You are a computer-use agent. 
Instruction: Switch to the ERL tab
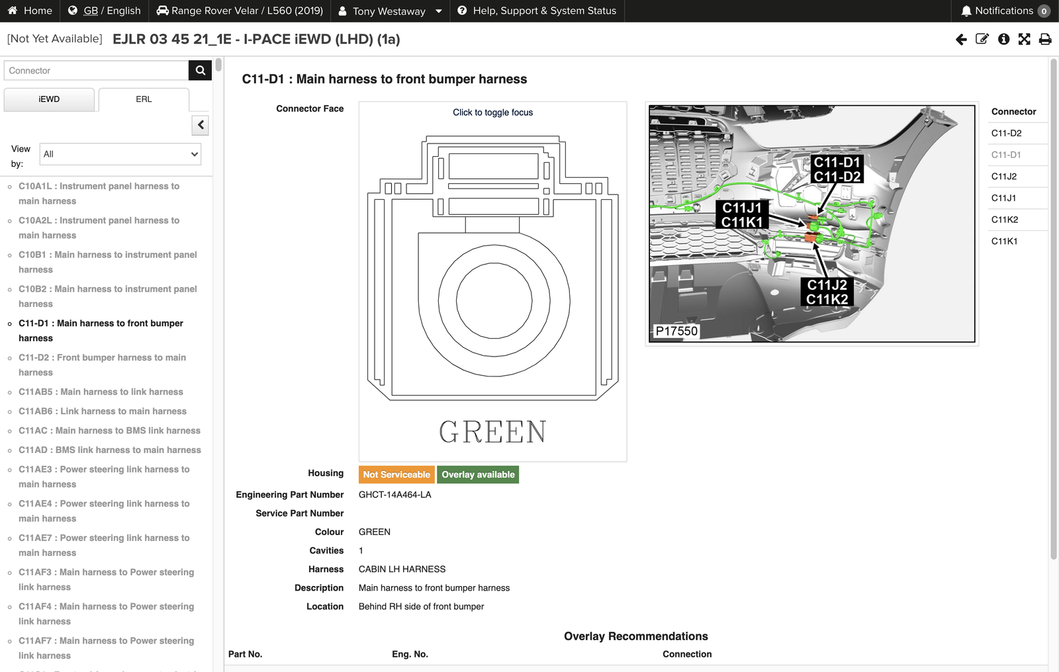(144, 99)
